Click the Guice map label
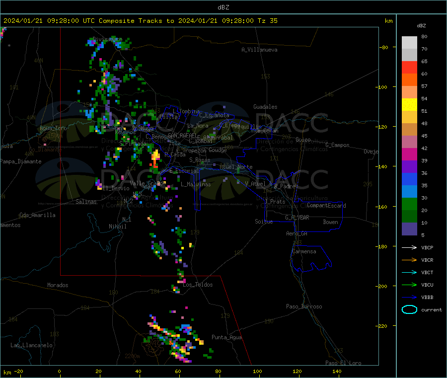This screenshot has height=378, width=447. coord(303,140)
